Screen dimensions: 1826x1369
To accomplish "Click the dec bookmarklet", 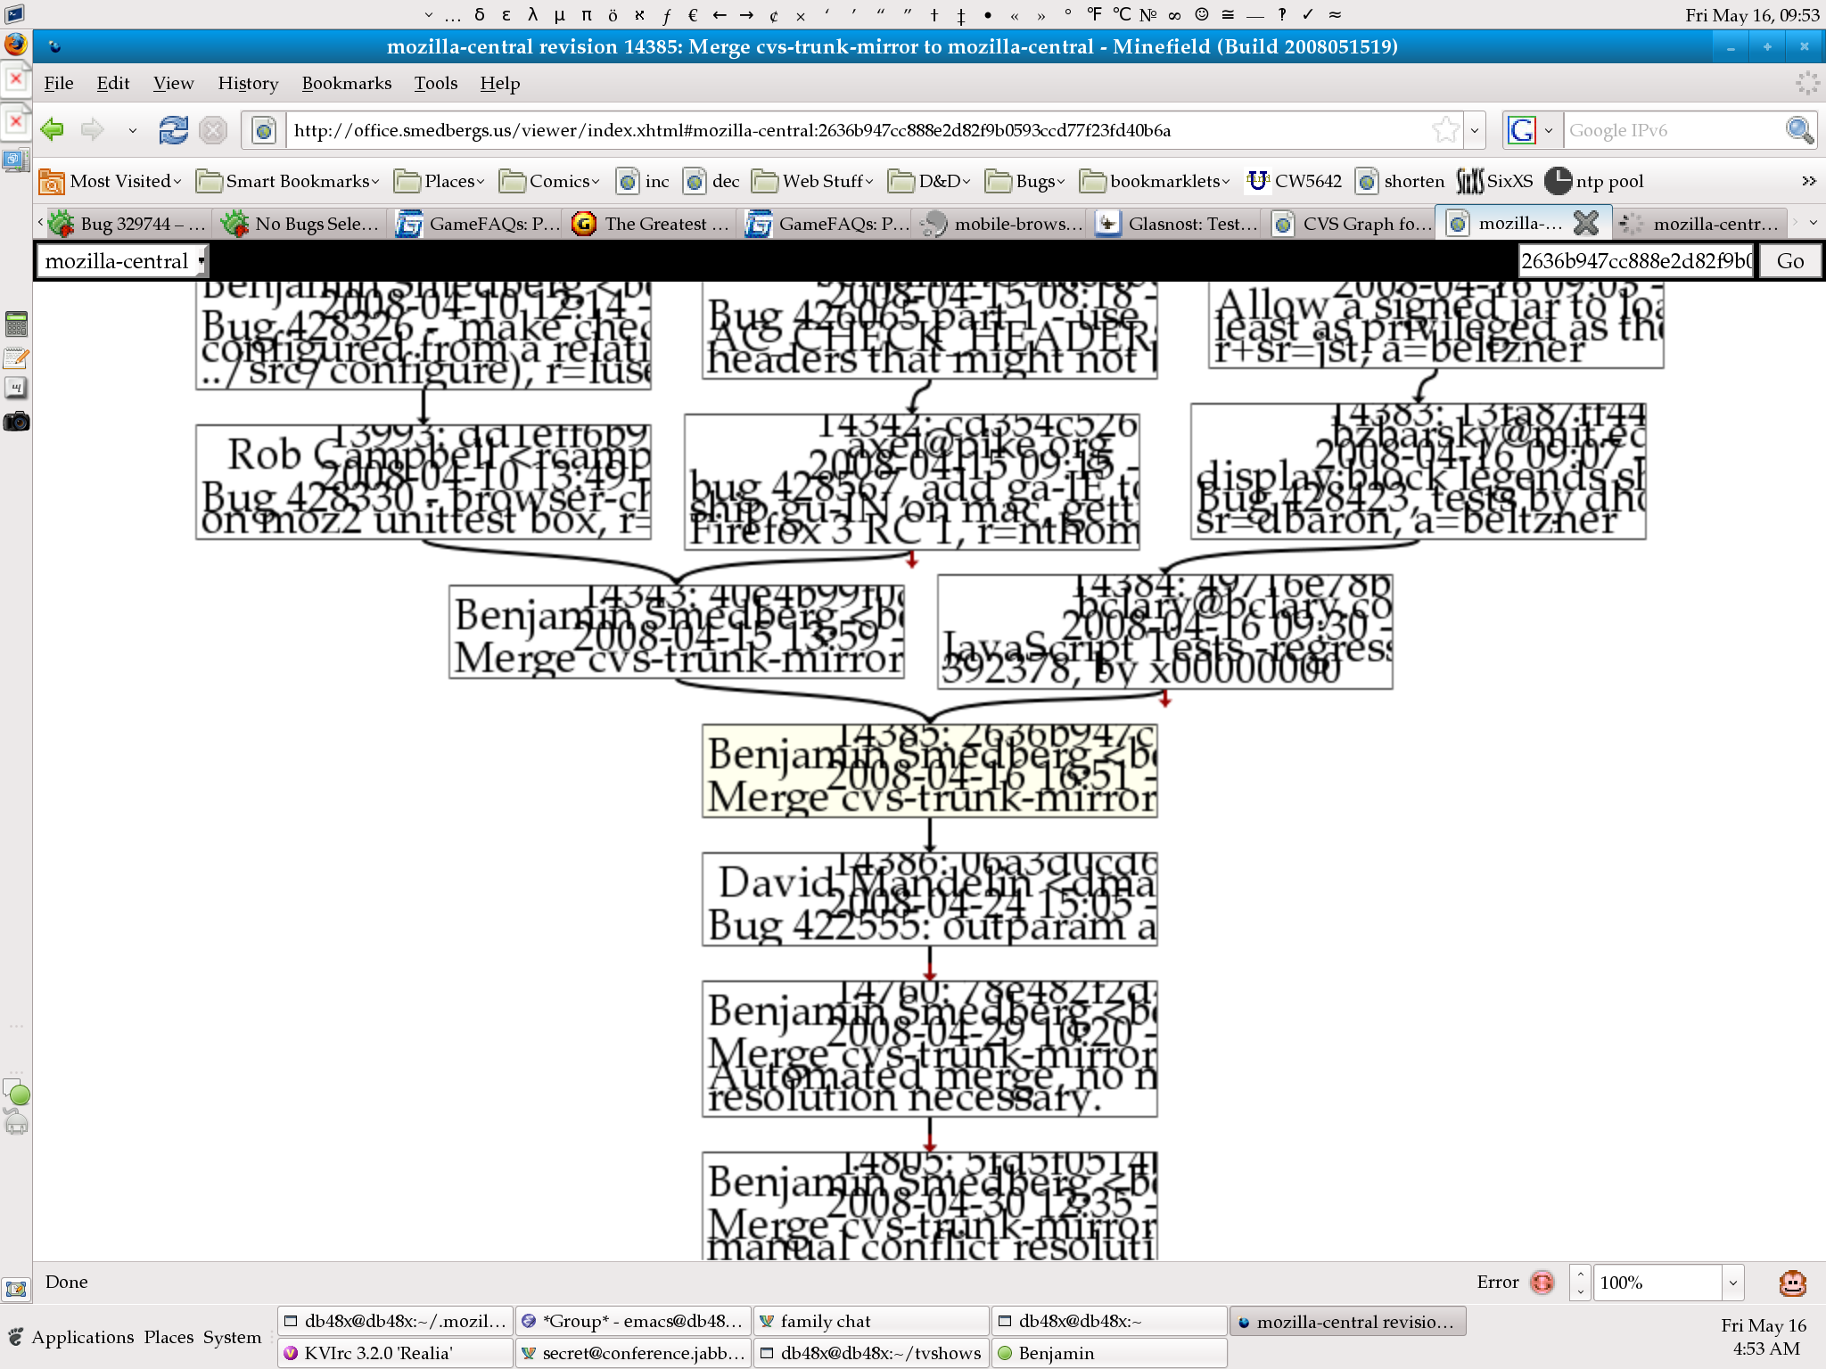I will [x=711, y=181].
